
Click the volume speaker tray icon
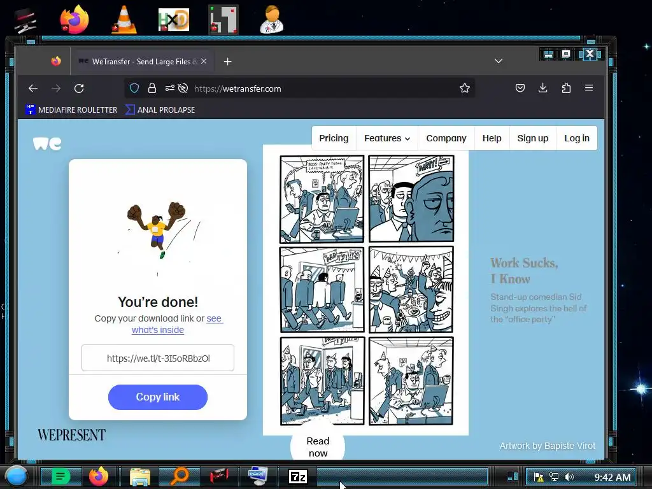(x=569, y=477)
